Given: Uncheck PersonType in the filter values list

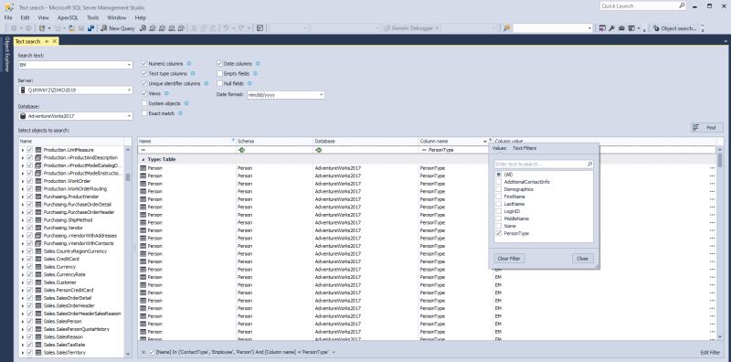Looking at the screenshot, I should click(x=498, y=233).
